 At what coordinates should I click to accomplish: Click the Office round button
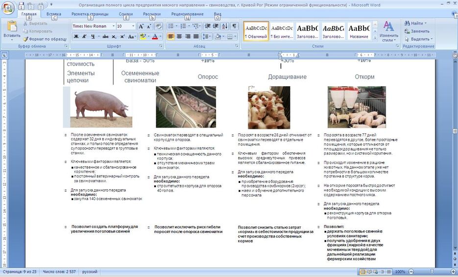[x=8, y=8]
